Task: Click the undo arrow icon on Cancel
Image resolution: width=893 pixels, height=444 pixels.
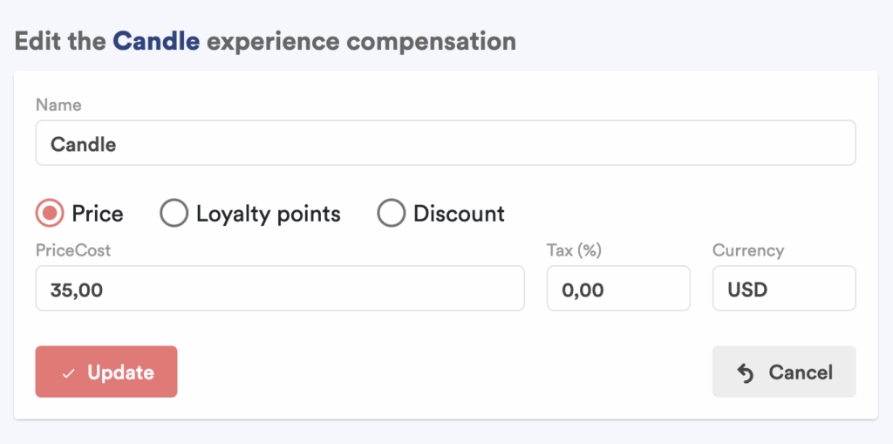Action: [x=746, y=373]
